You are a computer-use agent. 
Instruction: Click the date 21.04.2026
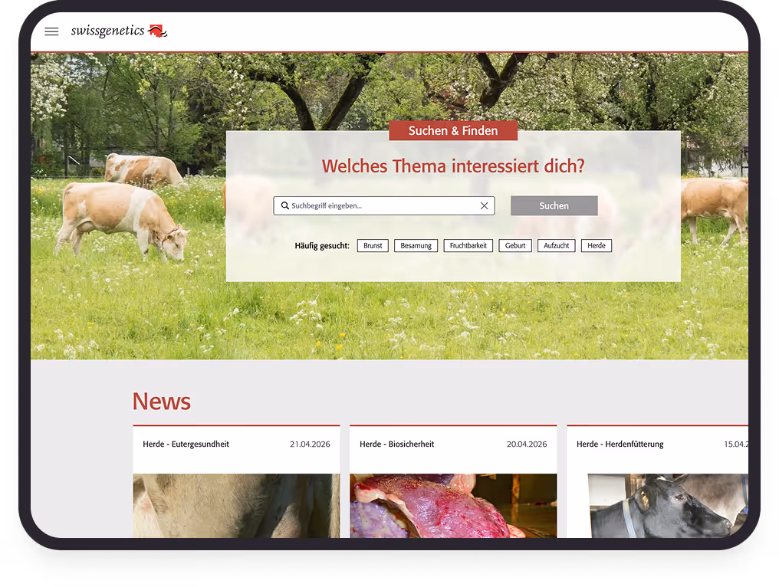click(x=310, y=444)
